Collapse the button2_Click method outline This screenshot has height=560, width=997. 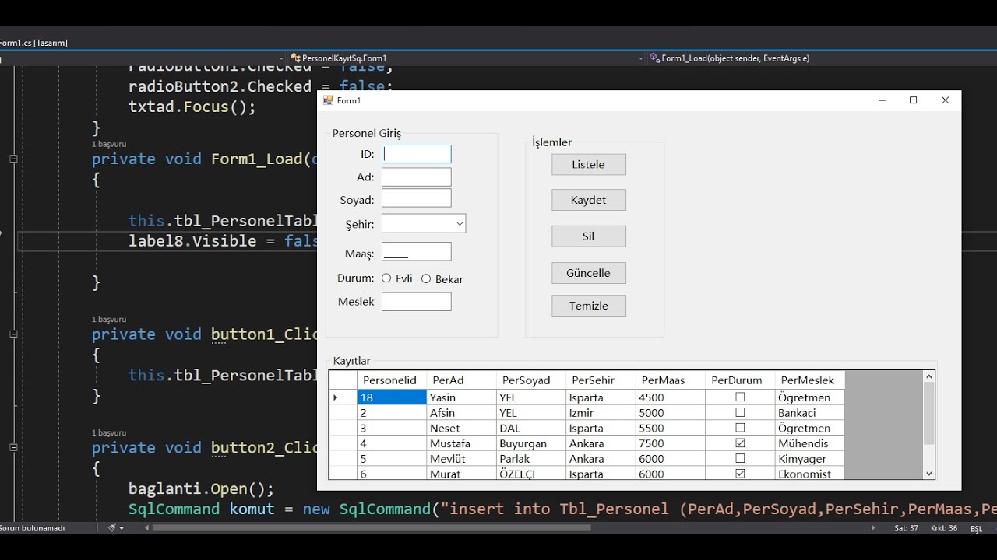[x=13, y=447]
